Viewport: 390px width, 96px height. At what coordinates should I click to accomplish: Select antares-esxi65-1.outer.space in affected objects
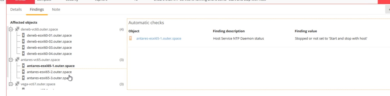pos(51,66)
